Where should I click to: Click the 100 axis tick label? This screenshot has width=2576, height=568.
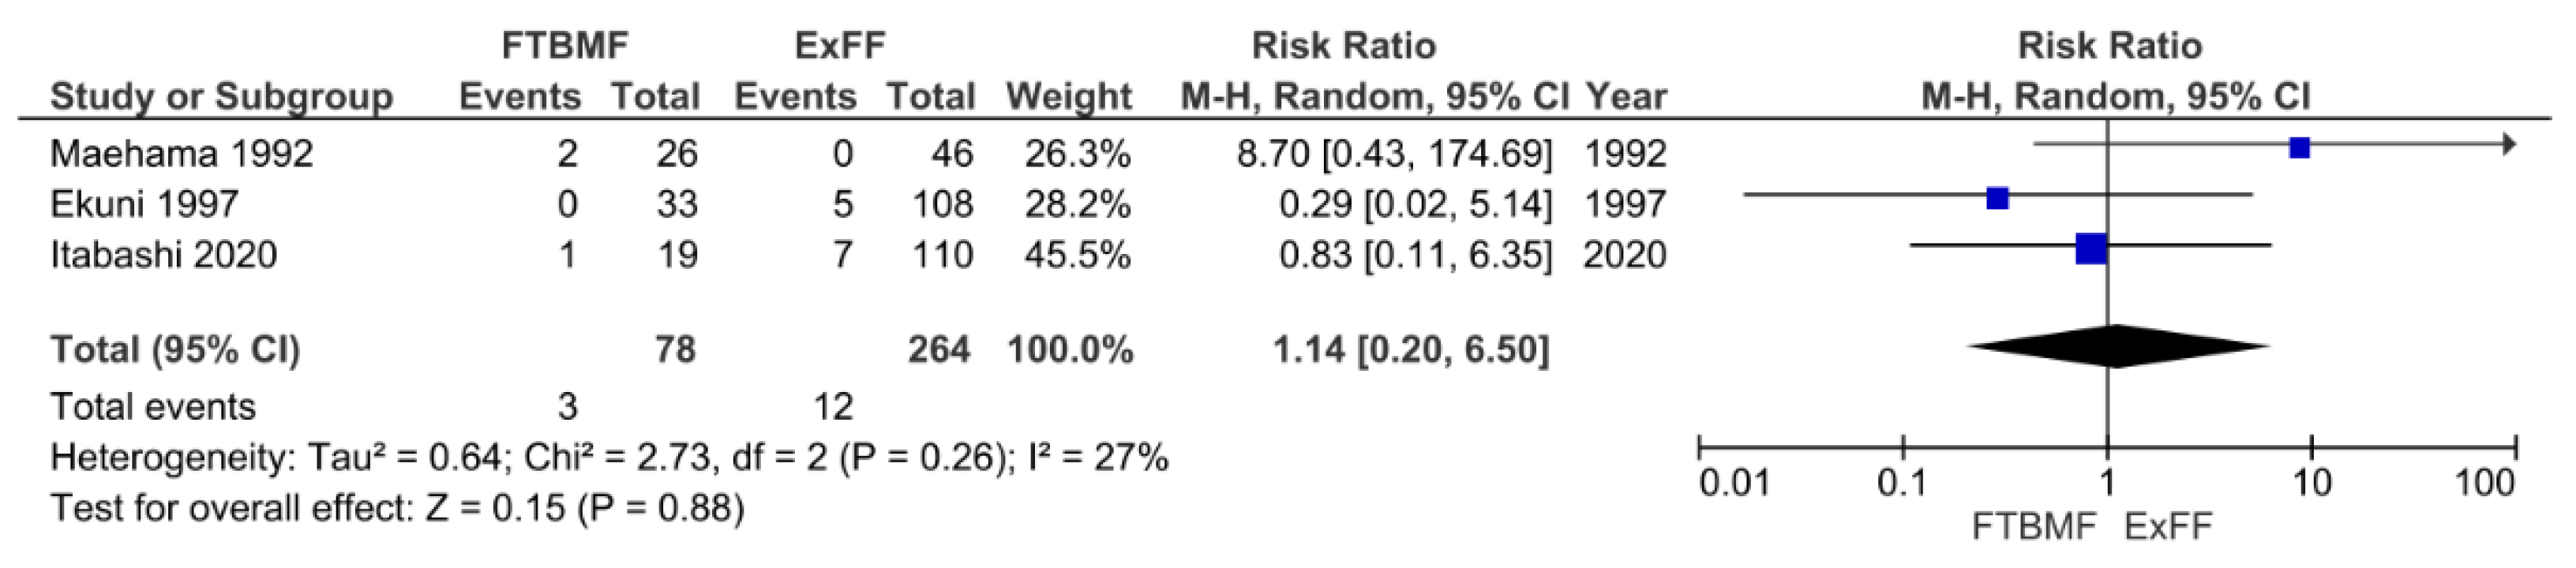click(x=2485, y=483)
